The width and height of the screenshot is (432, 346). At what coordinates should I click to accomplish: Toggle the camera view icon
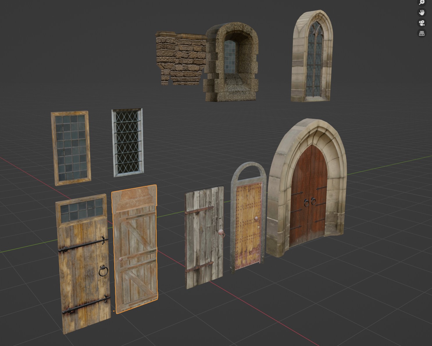422,23
